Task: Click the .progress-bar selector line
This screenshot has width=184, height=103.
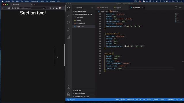Action: 112,34
